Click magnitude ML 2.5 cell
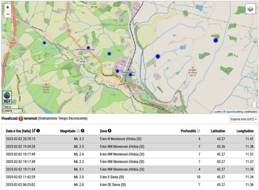Viewport: 259px width, 190px height. point(79,147)
